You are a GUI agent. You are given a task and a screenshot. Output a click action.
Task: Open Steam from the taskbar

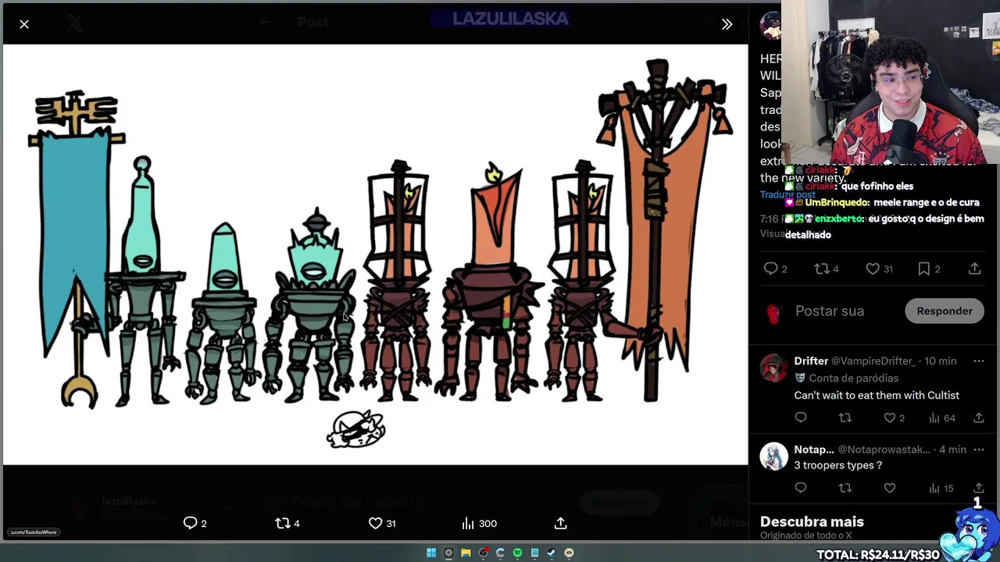click(552, 553)
